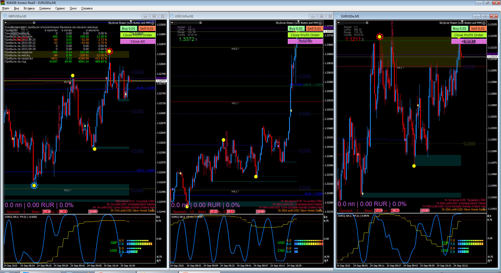This screenshot has width=501, height=273.
Task: Click Sell 0.01 on EURUSD chart
Action: (478, 28)
